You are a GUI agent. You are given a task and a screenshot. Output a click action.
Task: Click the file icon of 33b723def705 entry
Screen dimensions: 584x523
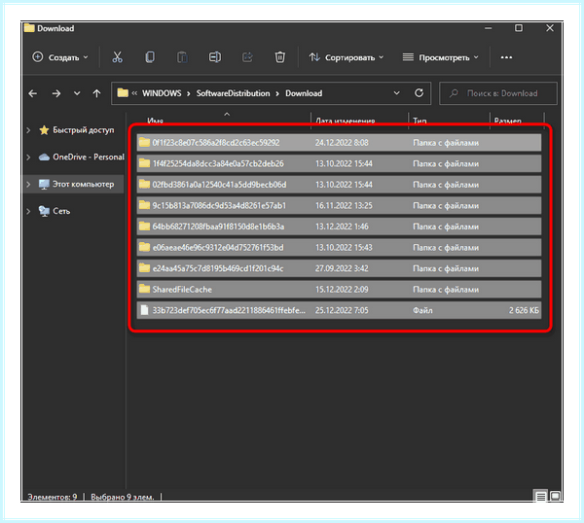pos(144,310)
